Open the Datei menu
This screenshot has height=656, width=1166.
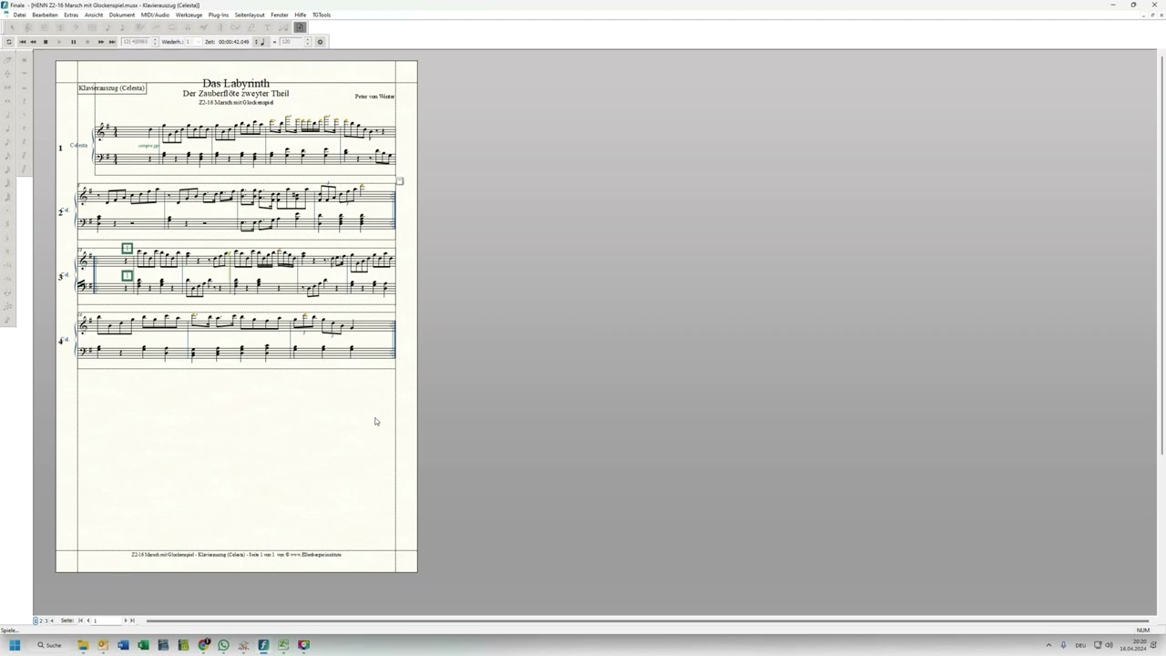click(19, 15)
